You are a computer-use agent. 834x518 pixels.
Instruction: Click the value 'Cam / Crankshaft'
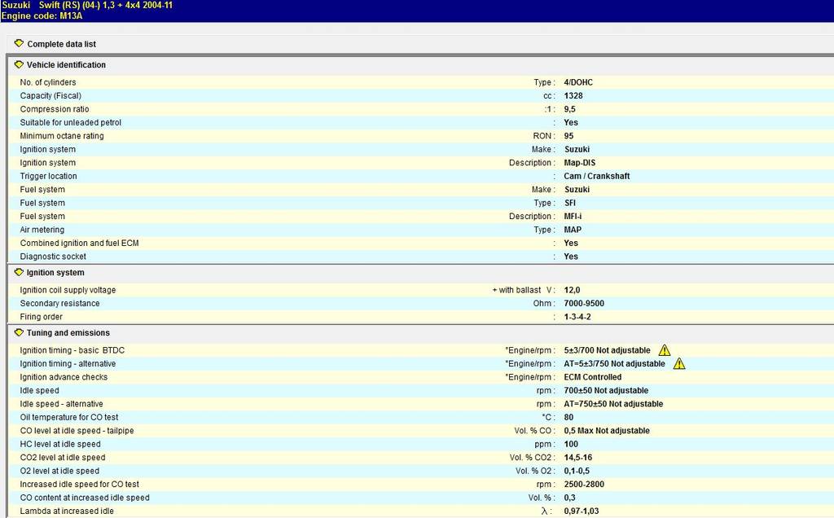point(597,176)
